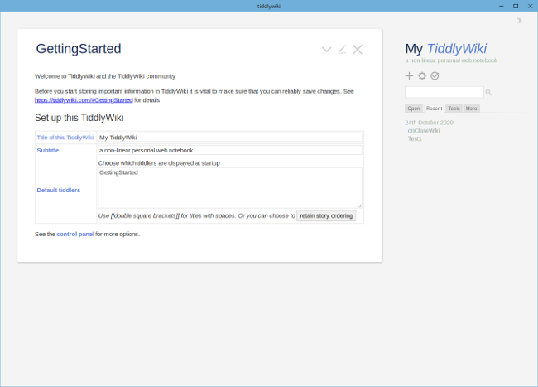This screenshot has height=387, width=538.
Task: Open the control panel link
Action: (75, 235)
